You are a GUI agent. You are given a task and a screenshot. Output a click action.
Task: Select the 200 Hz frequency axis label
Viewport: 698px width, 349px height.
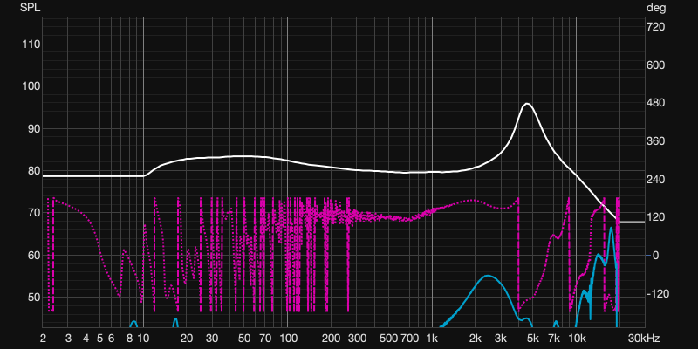(331, 338)
